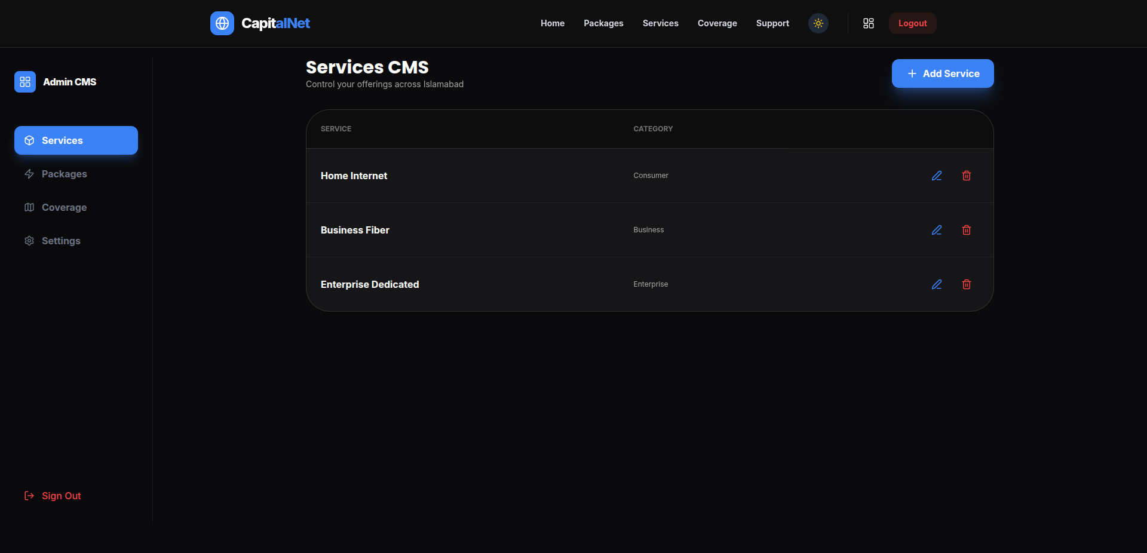Click the SERVICE column header
1147x553 pixels.
[336, 129]
